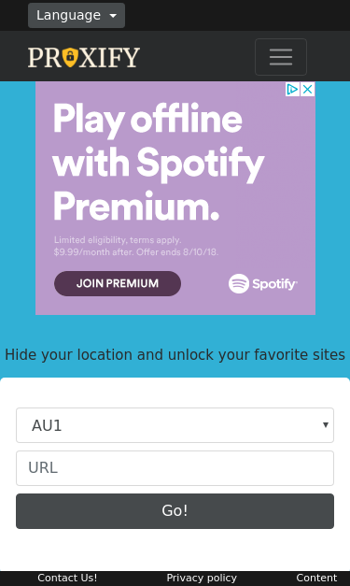
Task: Click the Proxify logo
Action: 84,58
